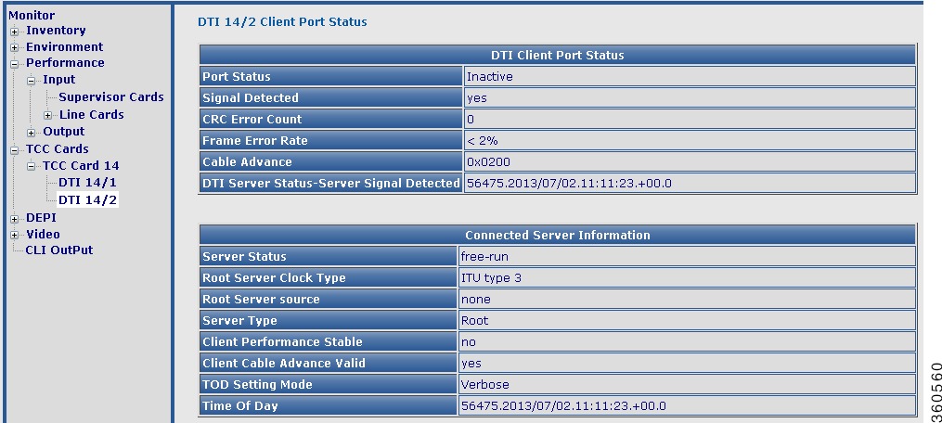Open the CLI OutPut page
The height and width of the screenshot is (423, 942).
pos(58,250)
